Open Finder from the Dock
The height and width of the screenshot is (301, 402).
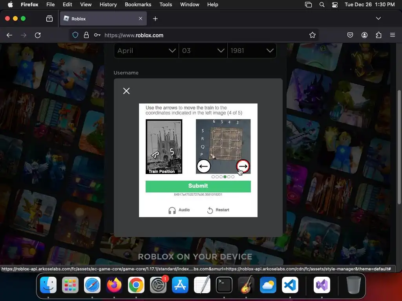click(48, 285)
